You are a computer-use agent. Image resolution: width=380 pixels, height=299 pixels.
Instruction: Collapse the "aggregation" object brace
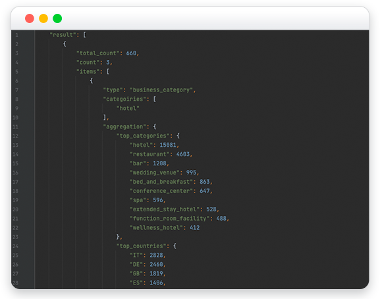(155, 126)
